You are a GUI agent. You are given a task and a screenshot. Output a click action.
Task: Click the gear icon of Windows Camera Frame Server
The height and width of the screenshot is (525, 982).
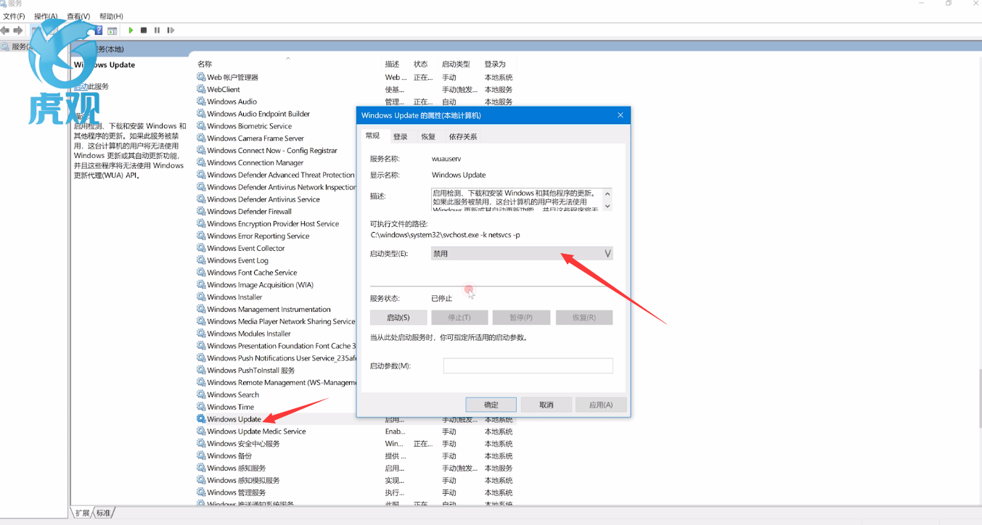[201, 139]
